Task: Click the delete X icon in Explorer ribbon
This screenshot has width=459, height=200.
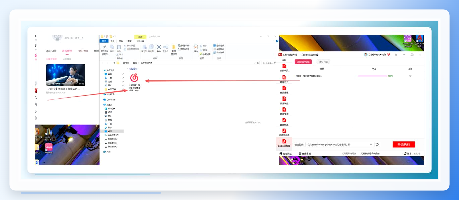Action: tap(159, 47)
